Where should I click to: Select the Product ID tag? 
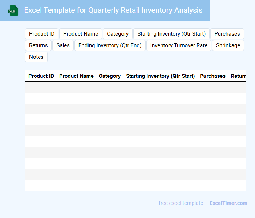[42, 34]
